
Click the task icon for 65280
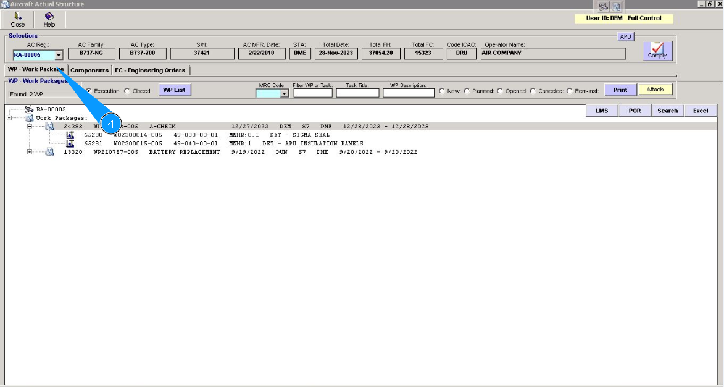point(70,135)
